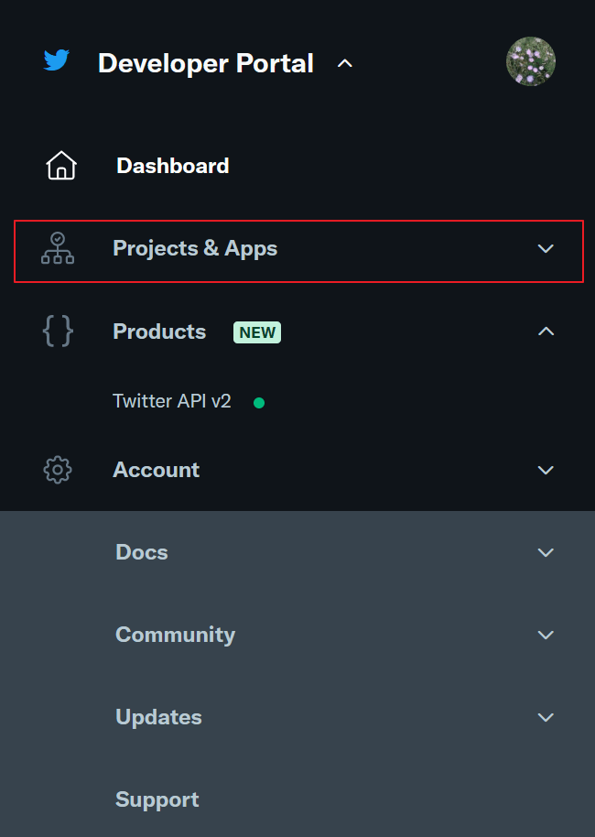
Task: Click the Account gear icon
Action: click(x=58, y=470)
